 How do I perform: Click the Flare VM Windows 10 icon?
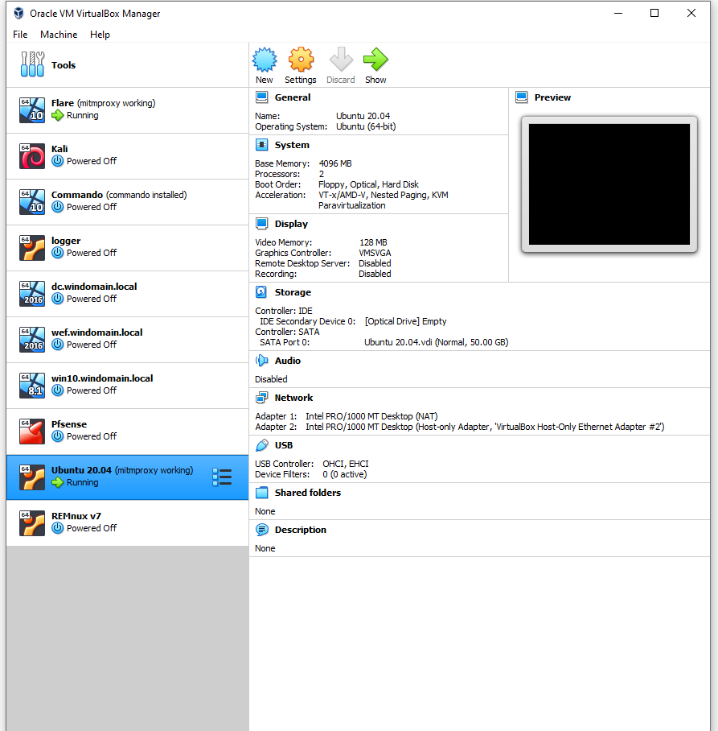32,110
